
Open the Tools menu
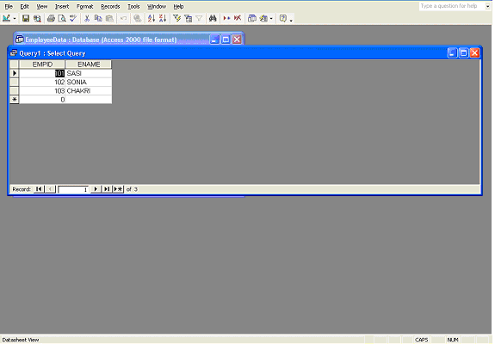(x=133, y=6)
